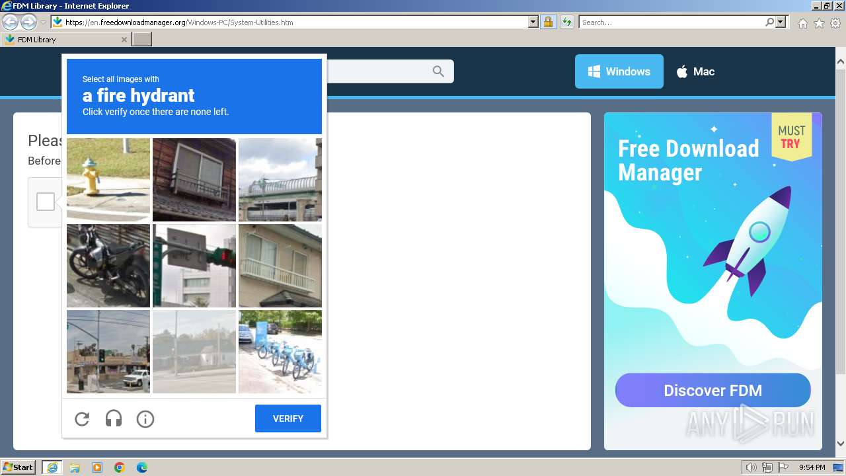Open a new blank tab
Image resolution: width=846 pixels, height=476 pixels.
tap(142, 40)
